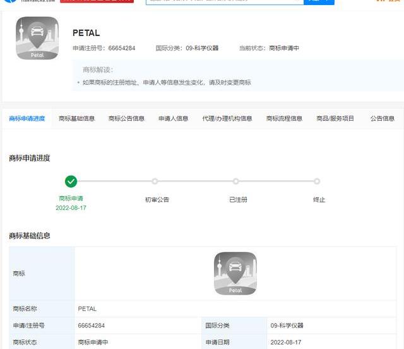Click the Tianyancha site logo

28,1
